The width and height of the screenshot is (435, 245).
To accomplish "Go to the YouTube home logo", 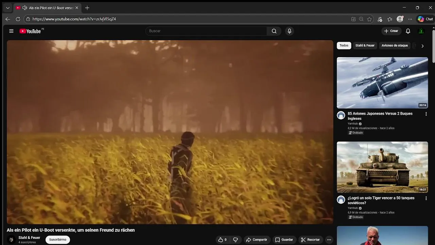I will [x=31, y=31].
